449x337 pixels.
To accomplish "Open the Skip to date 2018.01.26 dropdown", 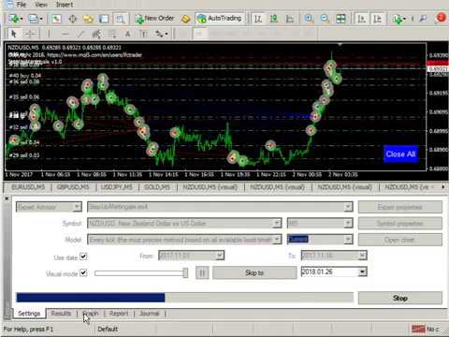I will (362, 272).
